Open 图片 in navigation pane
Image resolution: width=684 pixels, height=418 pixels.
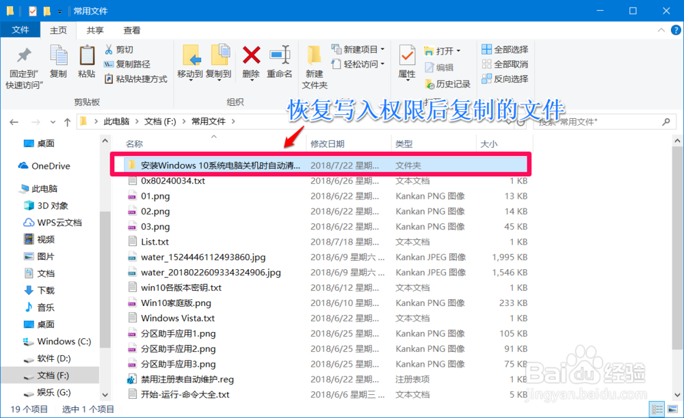click(39, 256)
